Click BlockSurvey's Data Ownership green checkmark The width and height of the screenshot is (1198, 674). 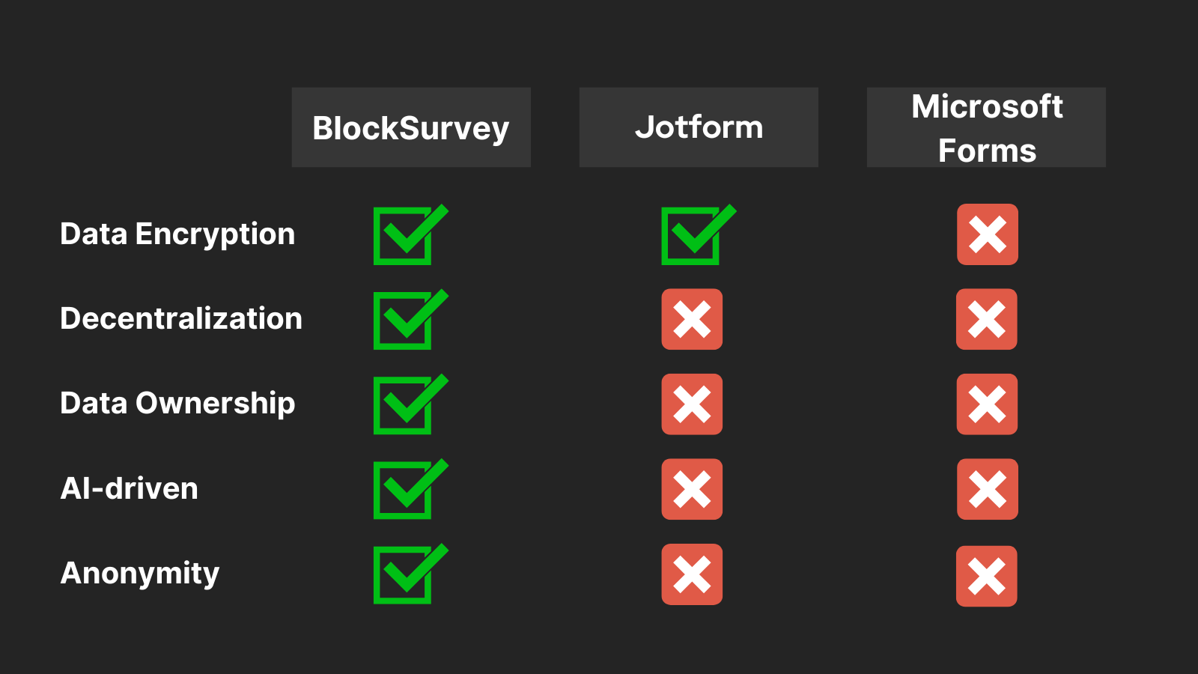coord(410,404)
